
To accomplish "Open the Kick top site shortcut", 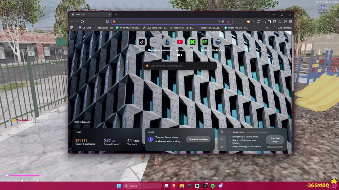I will (x=193, y=42).
